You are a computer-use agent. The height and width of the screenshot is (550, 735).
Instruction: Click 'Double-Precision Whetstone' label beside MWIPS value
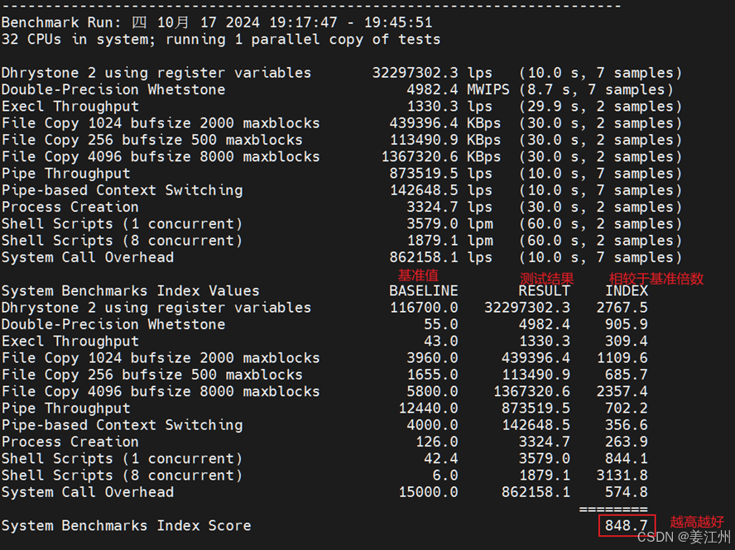pos(113,90)
